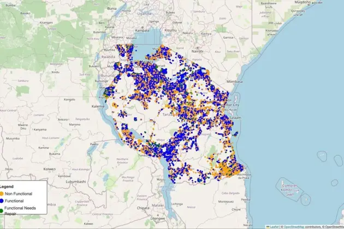Click the 'Cabo Delgado' province label
344x229 pixels.
click(x=230, y=193)
